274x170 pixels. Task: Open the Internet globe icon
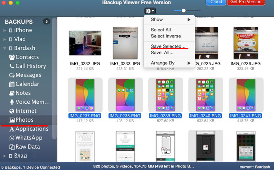[12, 111]
